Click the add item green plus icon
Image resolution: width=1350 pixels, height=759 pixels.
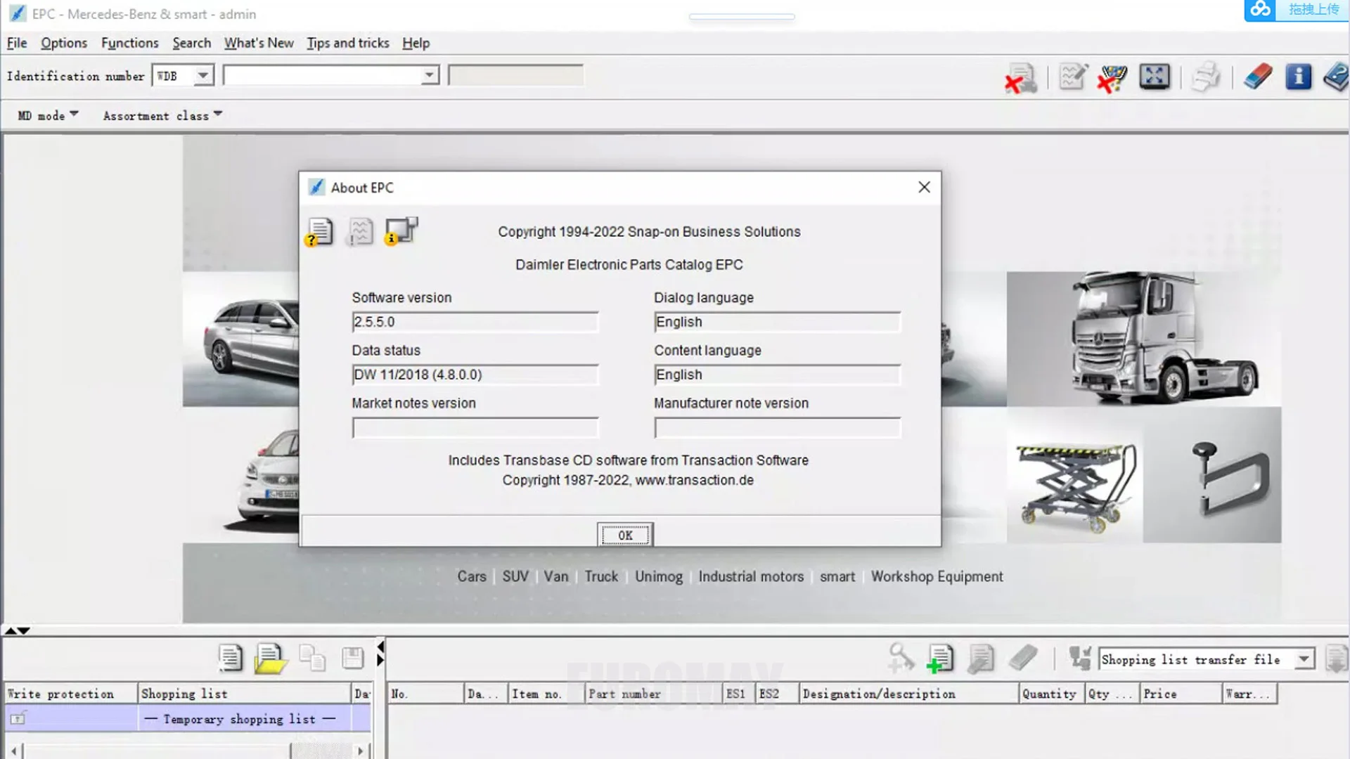pyautogui.click(x=939, y=659)
